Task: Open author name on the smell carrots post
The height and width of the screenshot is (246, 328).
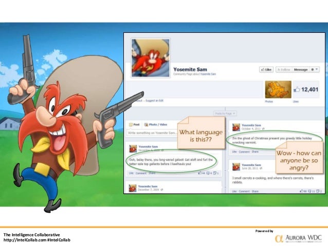Action: click(x=251, y=165)
